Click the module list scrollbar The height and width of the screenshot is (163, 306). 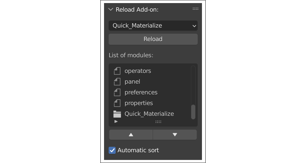click(x=193, y=112)
